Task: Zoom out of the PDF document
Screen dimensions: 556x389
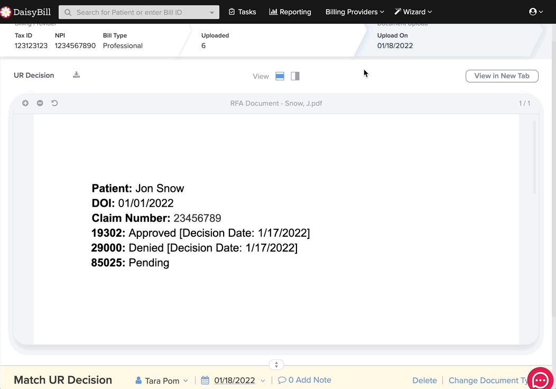Action: pyautogui.click(x=40, y=103)
